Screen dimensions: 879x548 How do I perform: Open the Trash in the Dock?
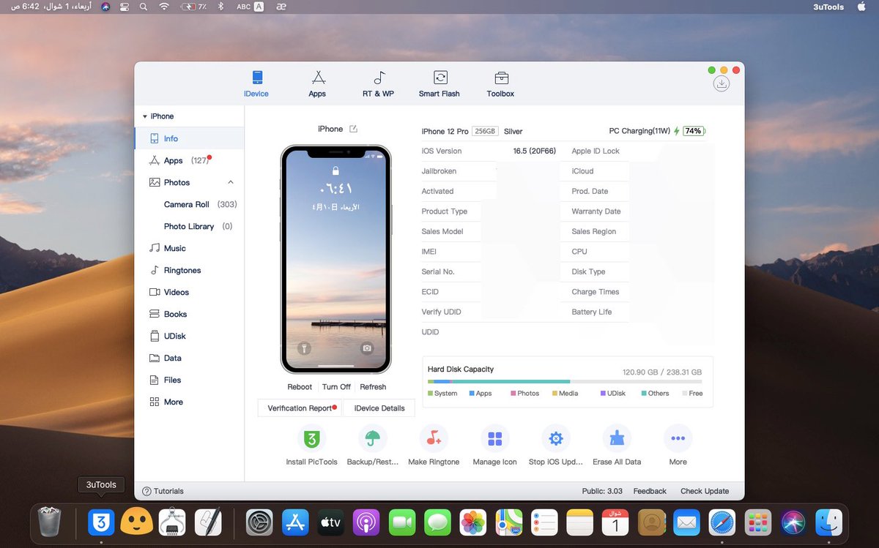(50, 522)
